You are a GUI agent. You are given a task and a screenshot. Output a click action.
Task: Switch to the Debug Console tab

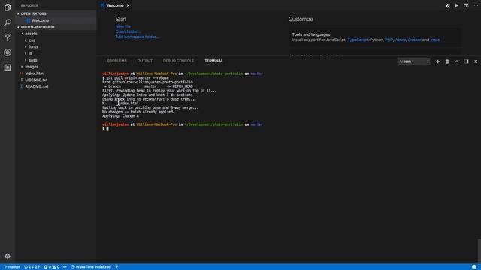[x=178, y=61]
